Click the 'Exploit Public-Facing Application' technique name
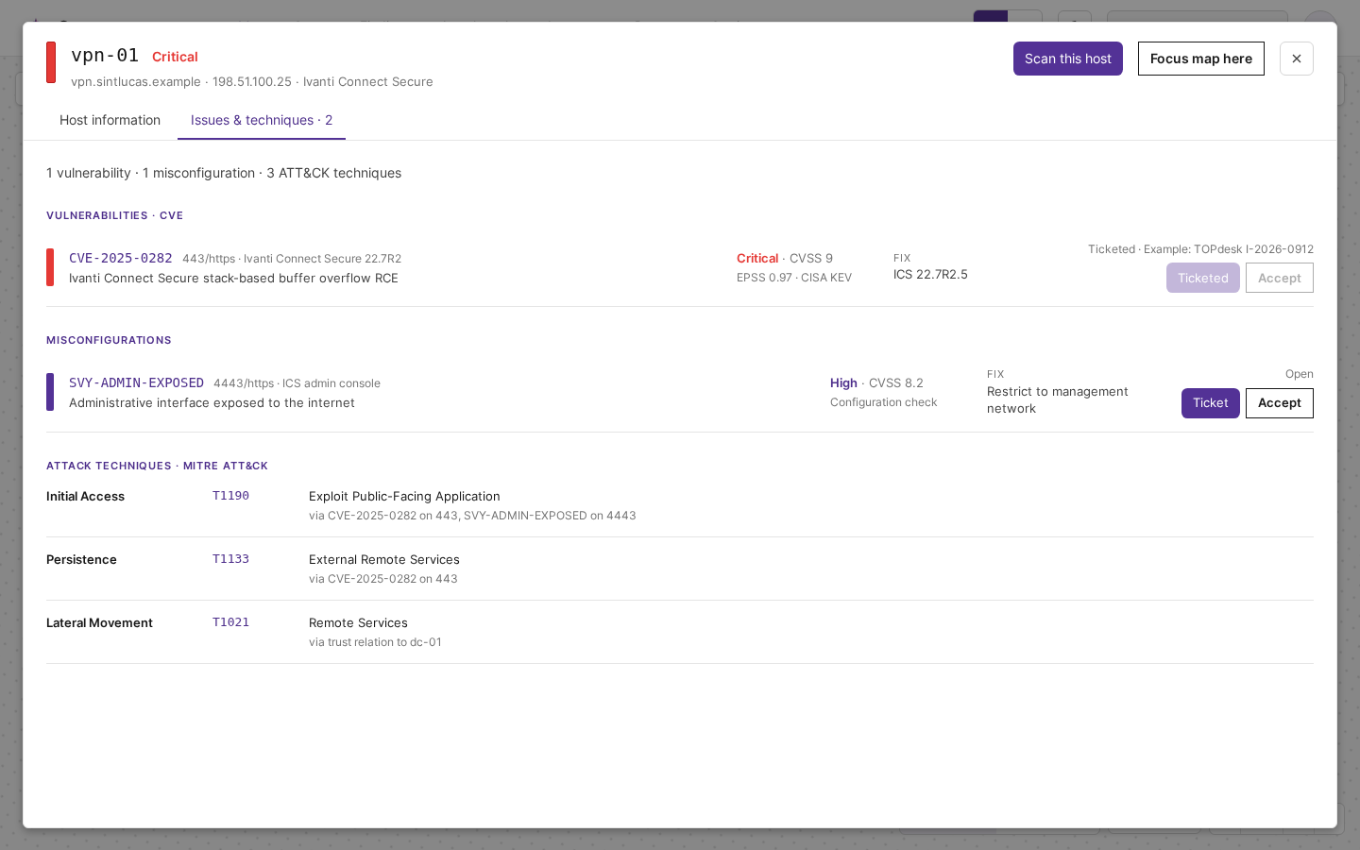Viewport: 1360px width, 850px height. pos(404,497)
